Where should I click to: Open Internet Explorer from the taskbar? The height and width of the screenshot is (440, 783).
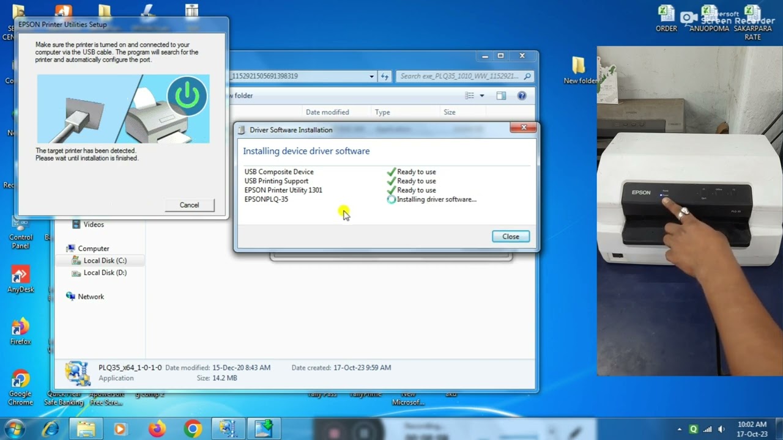click(50, 429)
